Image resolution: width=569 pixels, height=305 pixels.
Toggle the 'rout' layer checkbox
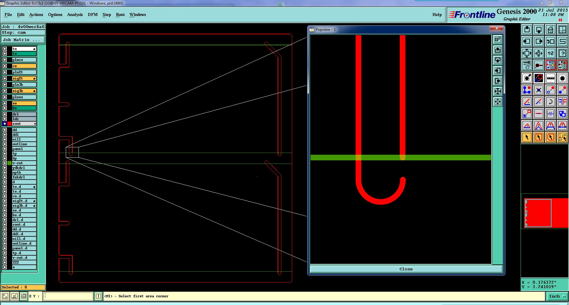point(5,124)
